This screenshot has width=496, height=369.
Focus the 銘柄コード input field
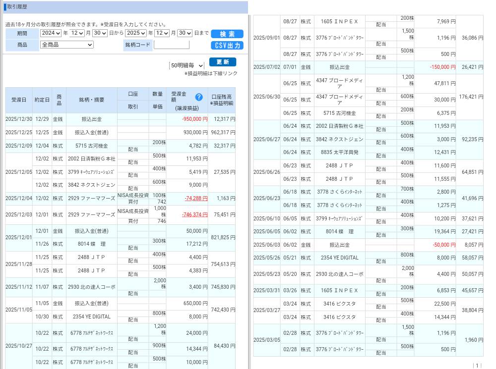172,45
